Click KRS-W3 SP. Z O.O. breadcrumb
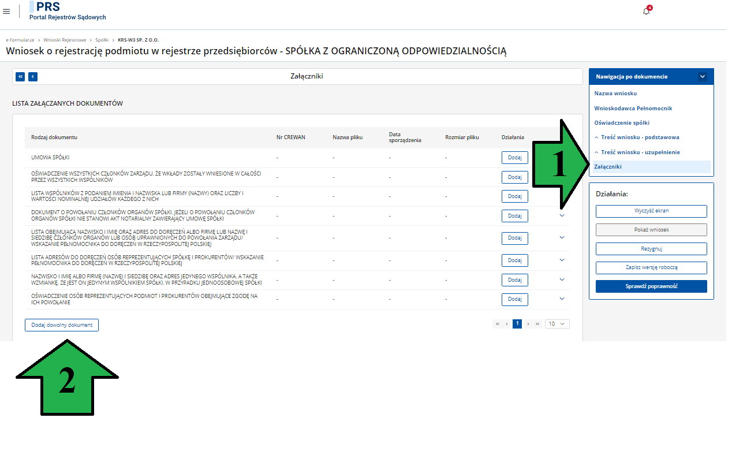The height and width of the screenshot is (455, 732). pyautogui.click(x=138, y=40)
